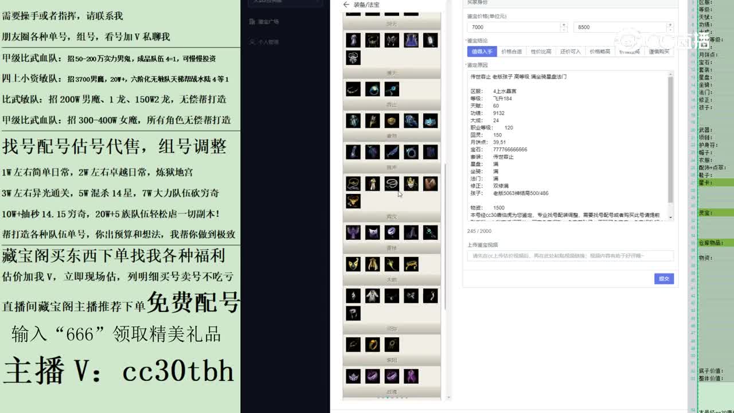The height and width of the screenshot is (413, 734).
Task: Select the blue sword-like weapon icon
Action: point(392,152)
